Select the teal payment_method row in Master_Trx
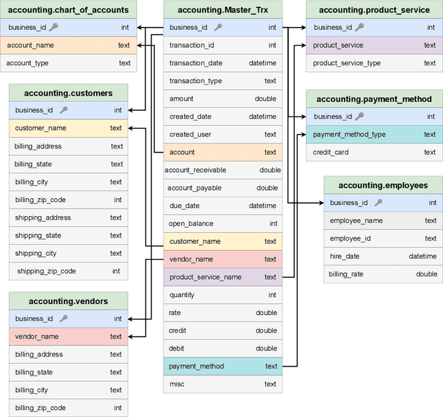The height and width of the screenshot is (417, 443). [223, 366]
